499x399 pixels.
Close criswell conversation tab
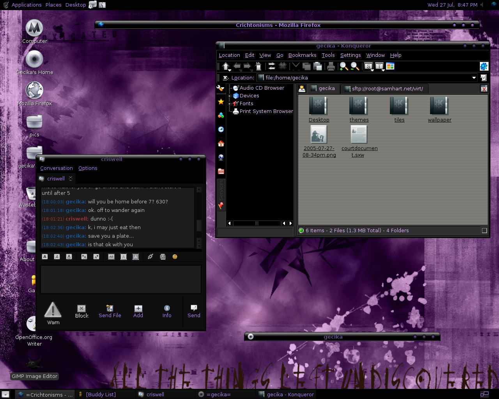(71, 178)
